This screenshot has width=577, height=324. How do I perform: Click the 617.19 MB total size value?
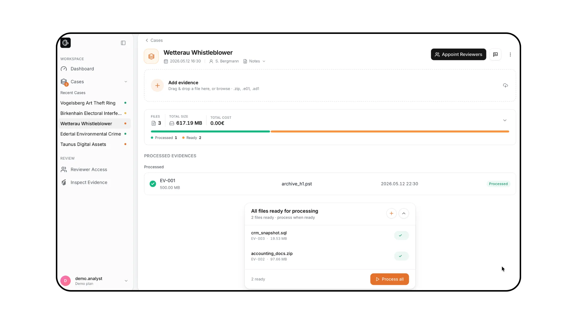tap(189, 123)
